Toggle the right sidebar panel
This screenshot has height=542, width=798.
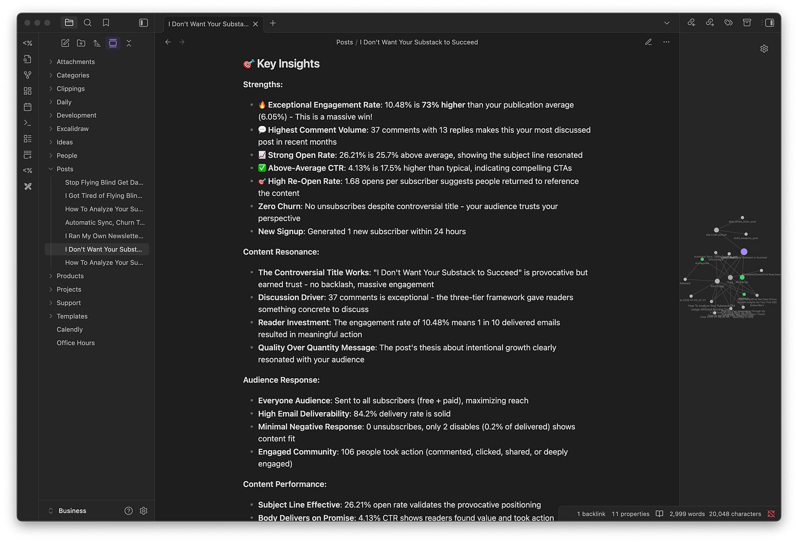(x=770, y=22)
